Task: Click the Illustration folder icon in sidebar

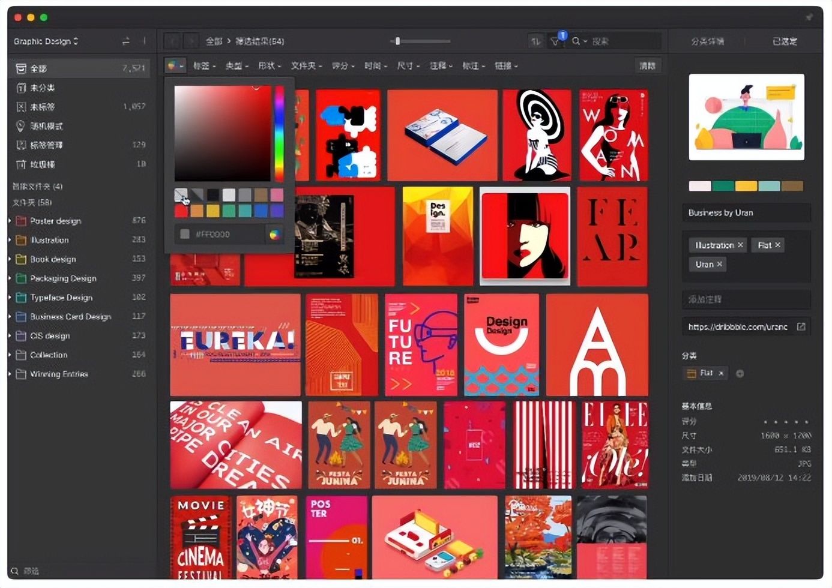Action: pos(21,240)
